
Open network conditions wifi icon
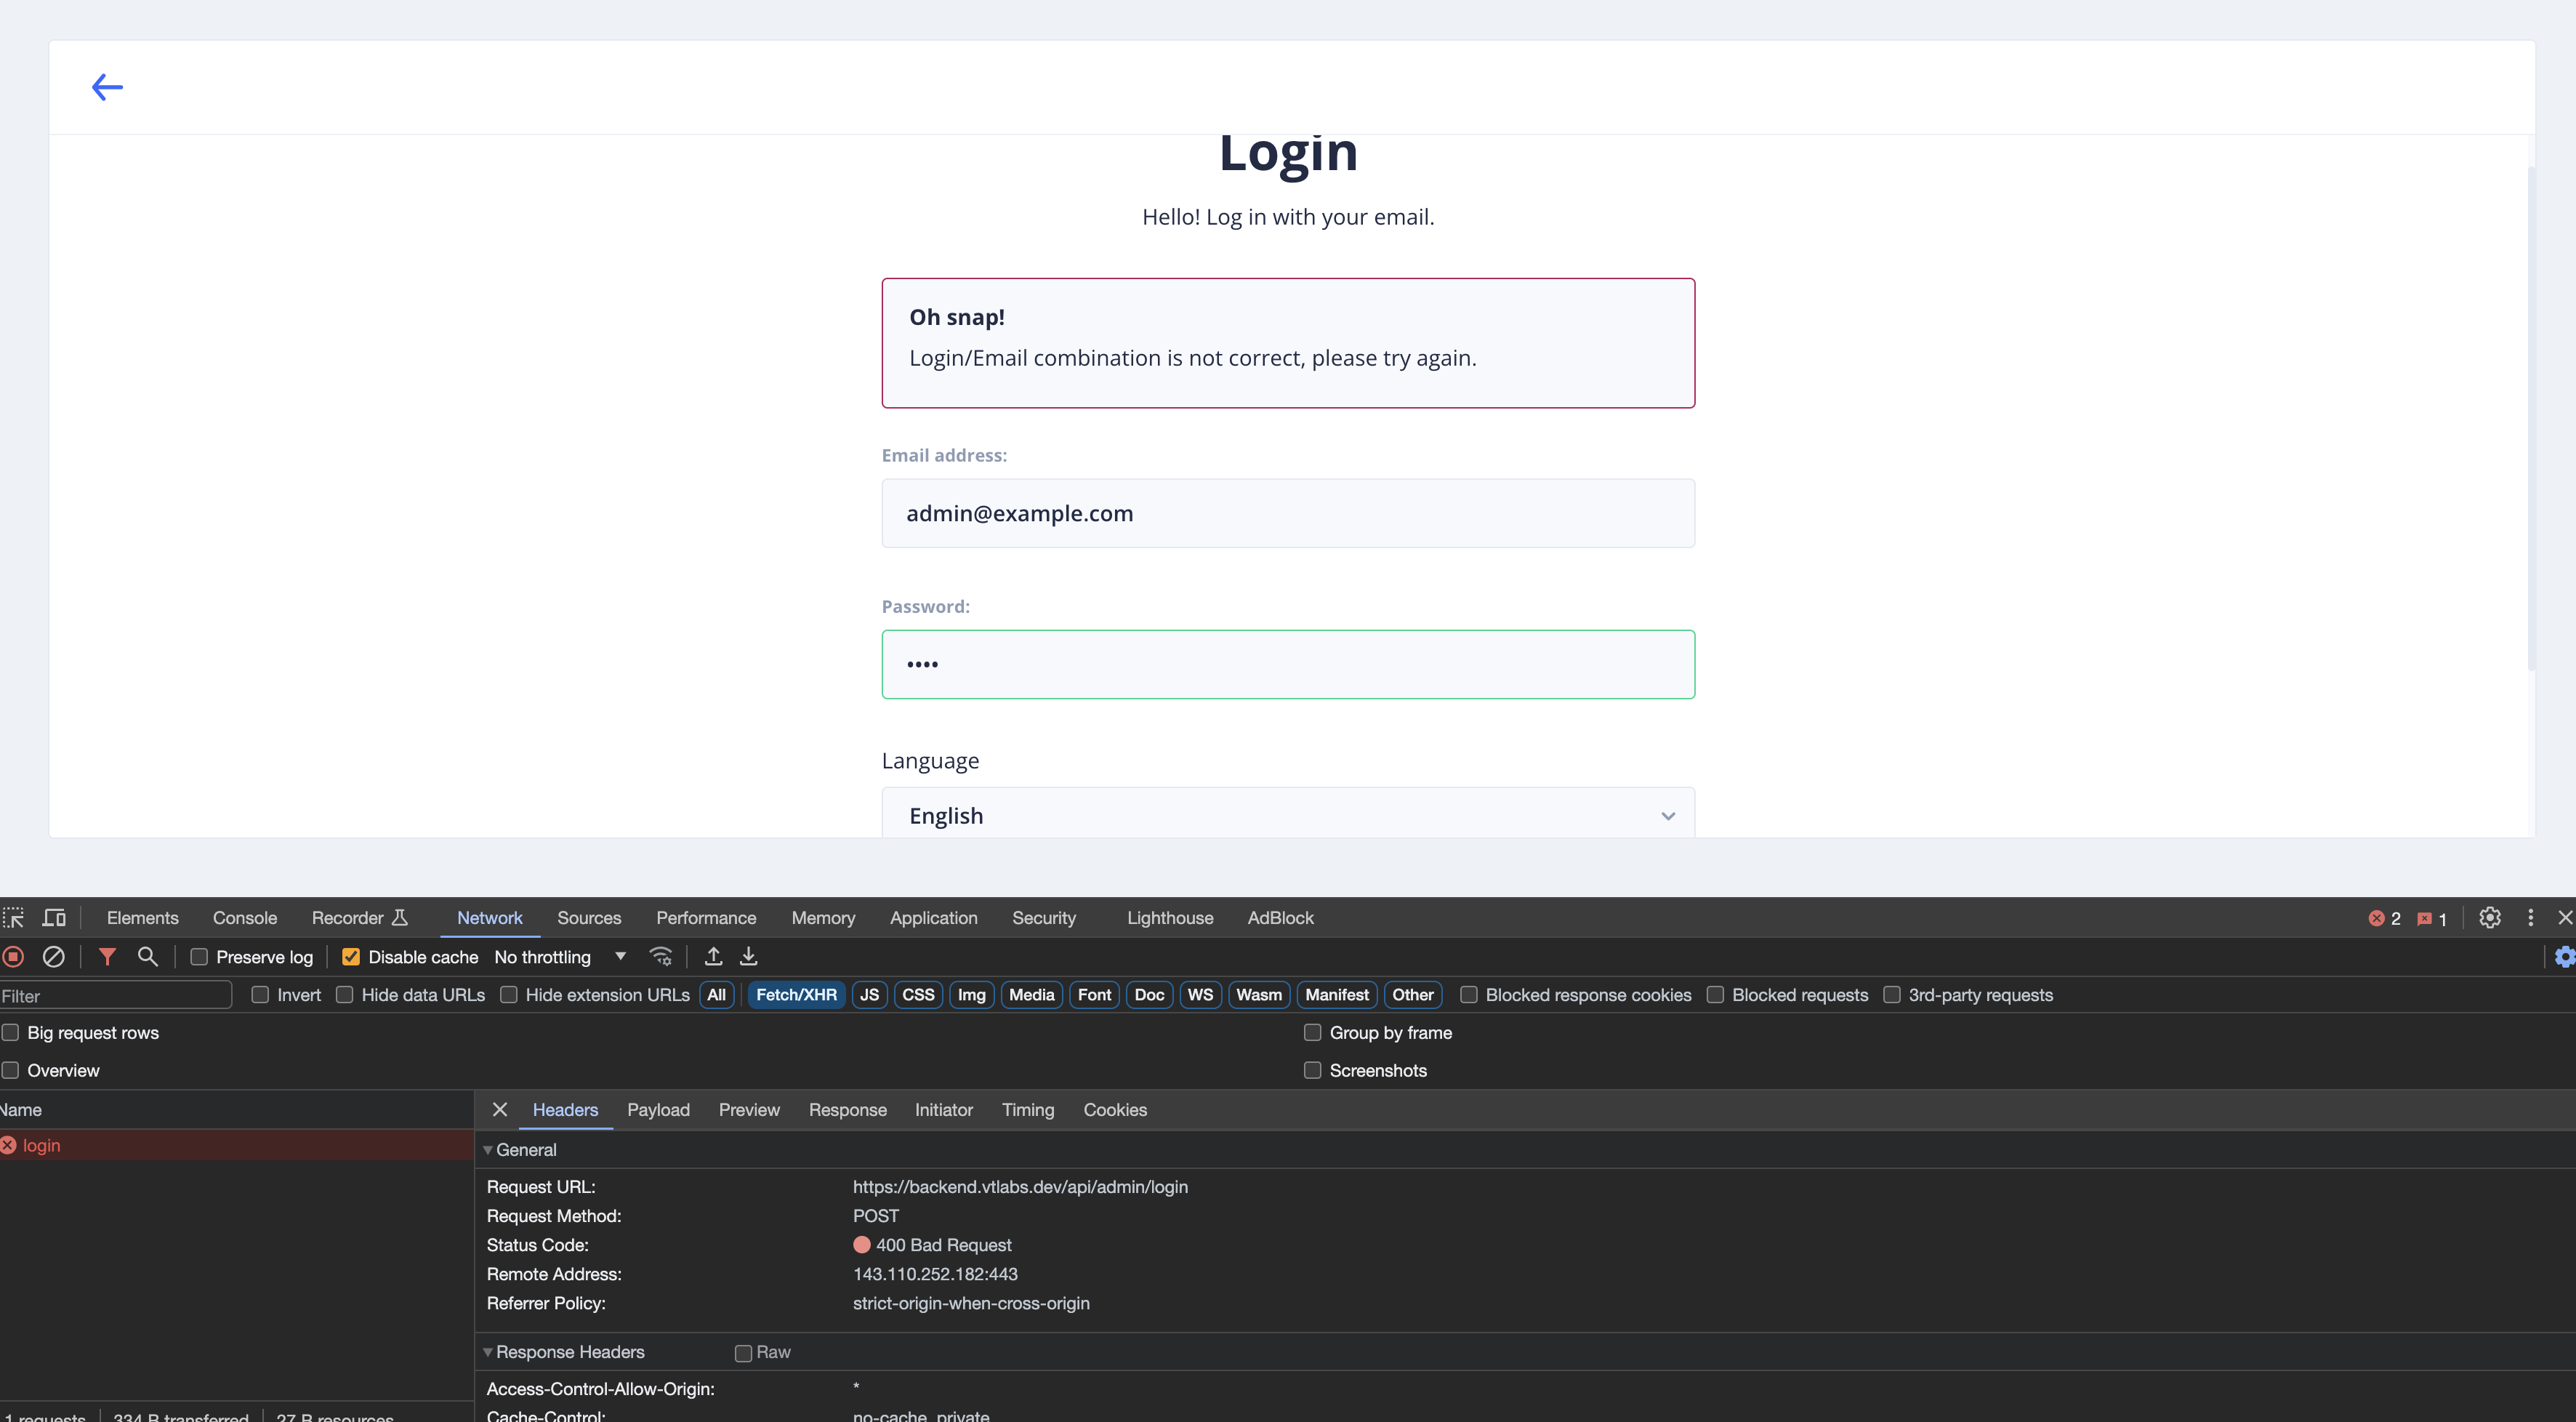click(661, 957)
